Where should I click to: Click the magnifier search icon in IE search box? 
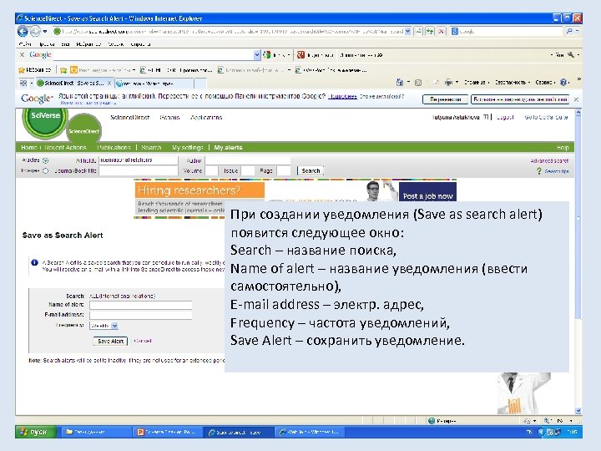pyautogui.click(x=569, y=32)
